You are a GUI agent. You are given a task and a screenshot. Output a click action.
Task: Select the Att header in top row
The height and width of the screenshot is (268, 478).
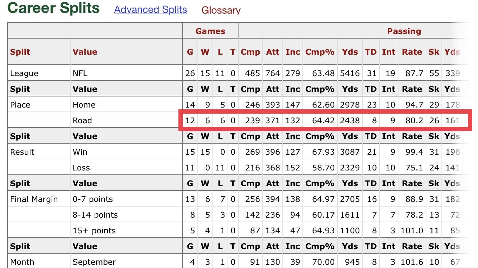pos(273,52)
